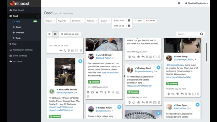Retweet the Chelsey Bunt post
The height and width of the screenshot is (122, 217).
click(134, 102)
